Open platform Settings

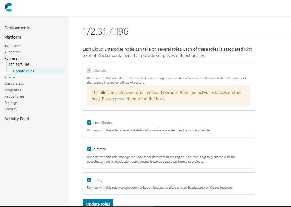tap(11, 103)
